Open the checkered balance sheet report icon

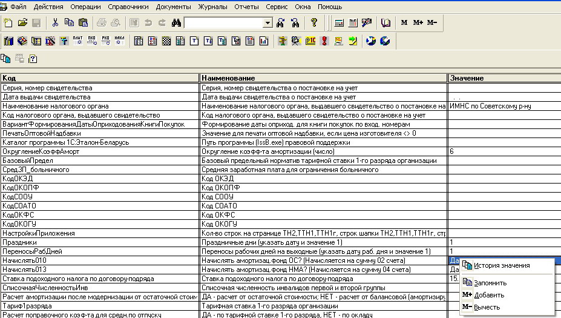pyautogui.click(x=166, y=41)
